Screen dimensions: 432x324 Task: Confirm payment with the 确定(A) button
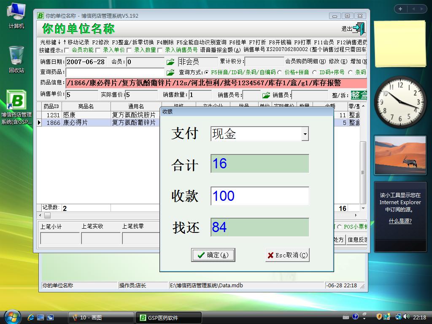coord(213,255)
